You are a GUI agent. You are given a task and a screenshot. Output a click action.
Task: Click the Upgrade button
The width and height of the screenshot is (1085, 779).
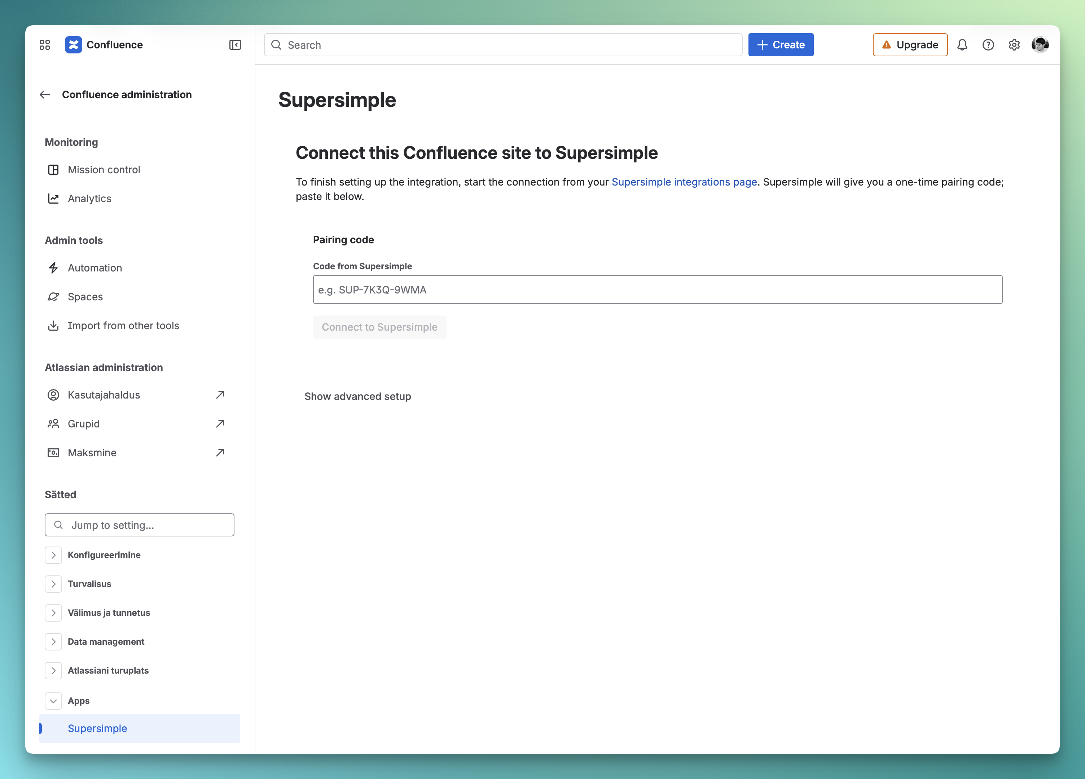click(x=910, y=44)
